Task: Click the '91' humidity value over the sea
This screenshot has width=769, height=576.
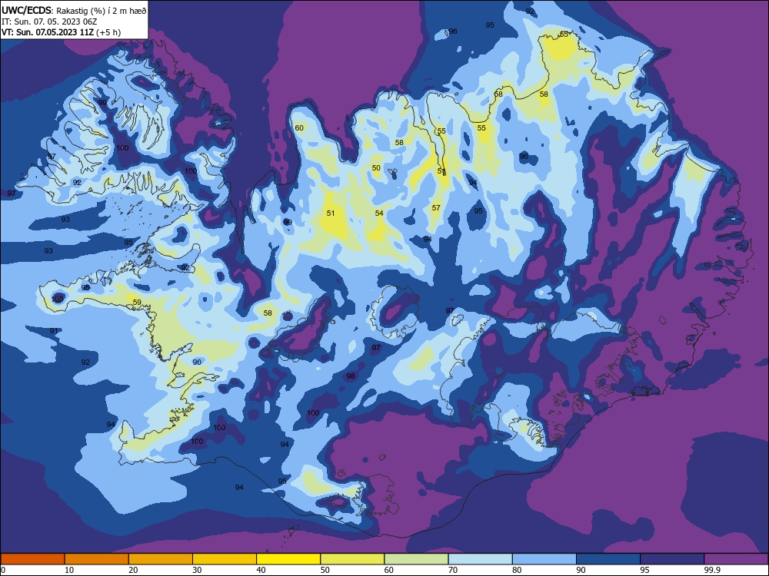Action: [x=54, y=331]
